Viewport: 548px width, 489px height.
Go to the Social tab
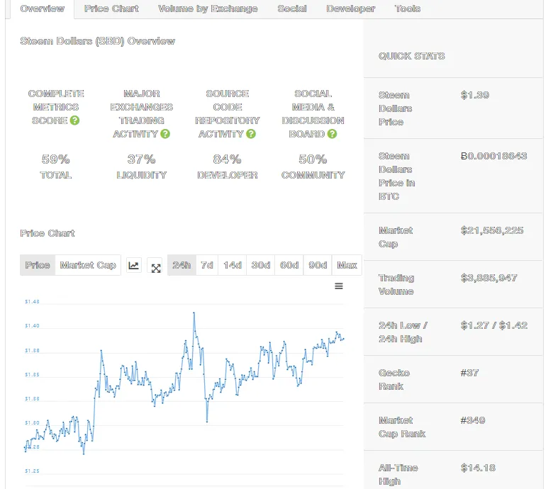pos(292,9)
